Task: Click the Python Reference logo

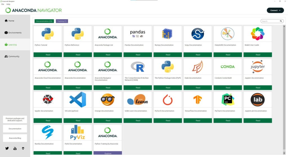Action: click(78, 34)
